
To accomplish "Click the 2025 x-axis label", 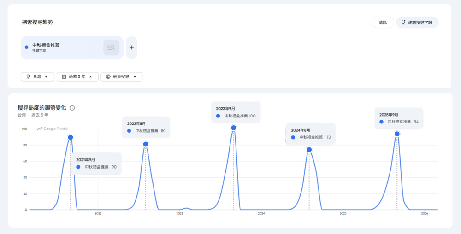I will pyautogui.click(x=343, y=214).
